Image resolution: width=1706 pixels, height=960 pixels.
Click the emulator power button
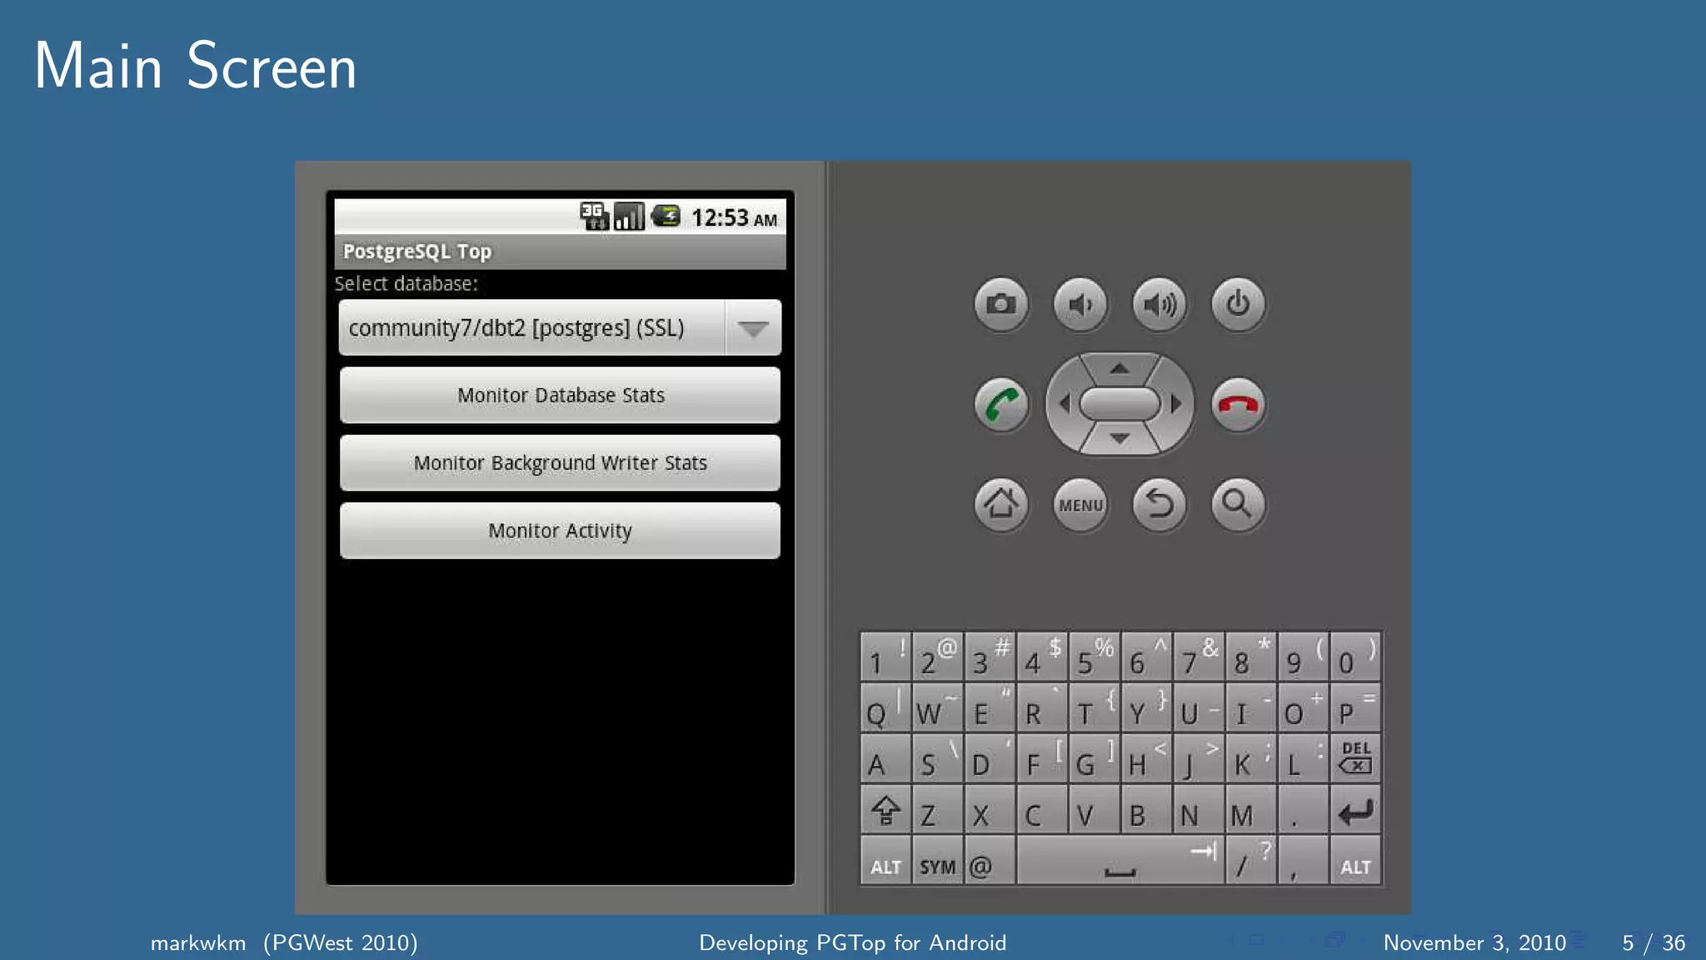click(x=1239, y=304)
